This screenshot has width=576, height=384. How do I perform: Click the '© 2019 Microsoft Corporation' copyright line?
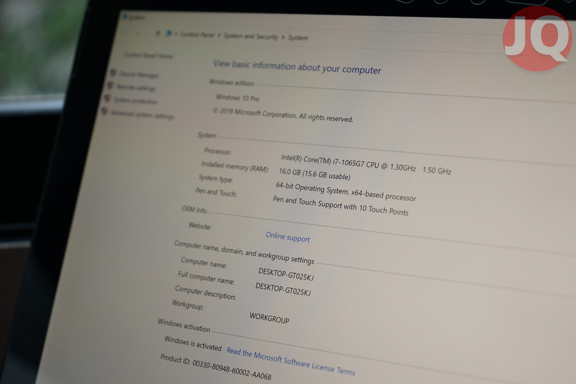coord(283,115)
